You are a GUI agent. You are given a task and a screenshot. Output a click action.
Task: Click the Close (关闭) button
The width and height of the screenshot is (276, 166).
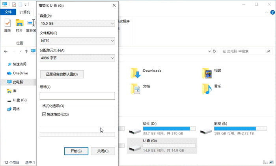coord(103,151)
